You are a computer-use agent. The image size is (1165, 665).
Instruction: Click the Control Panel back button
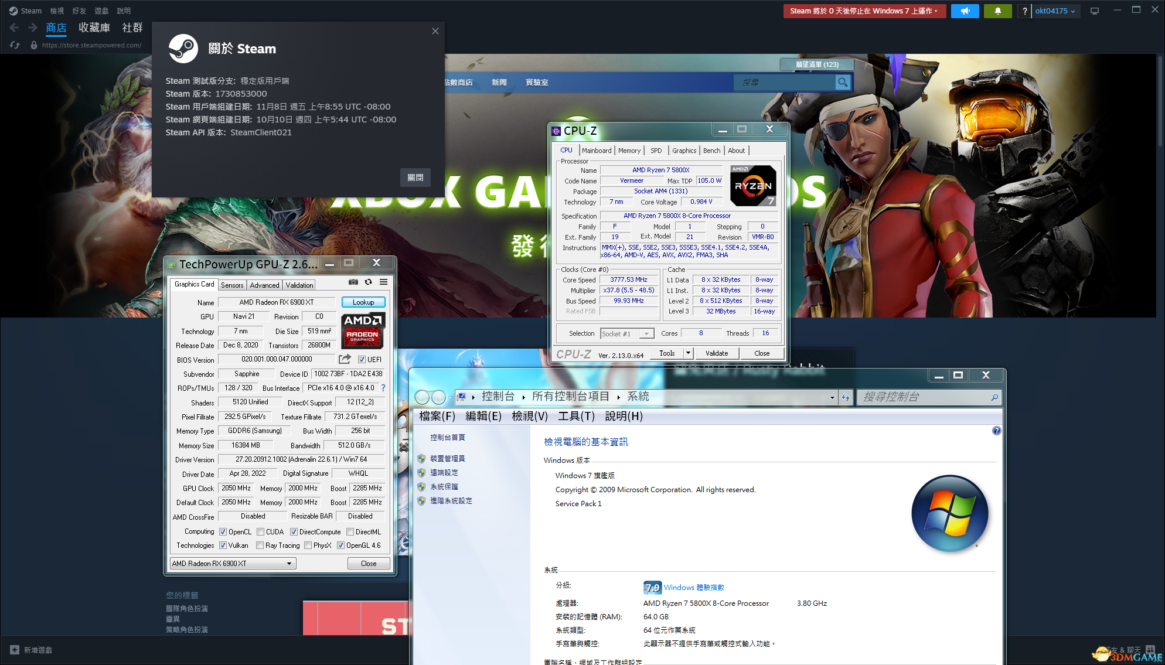point(422,397)
